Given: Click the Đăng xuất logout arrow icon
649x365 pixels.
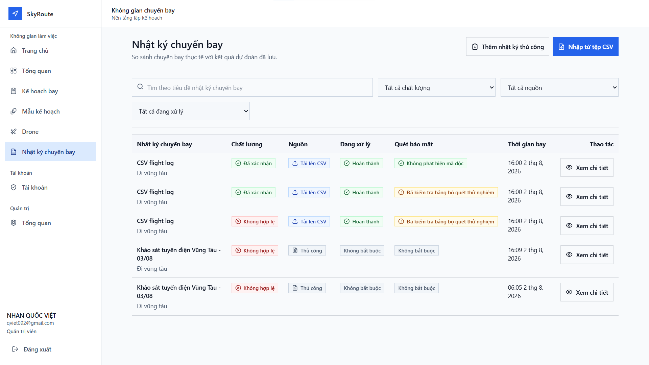Looking at the screenshot, I should pyautogui.click(x=15, y=349).
